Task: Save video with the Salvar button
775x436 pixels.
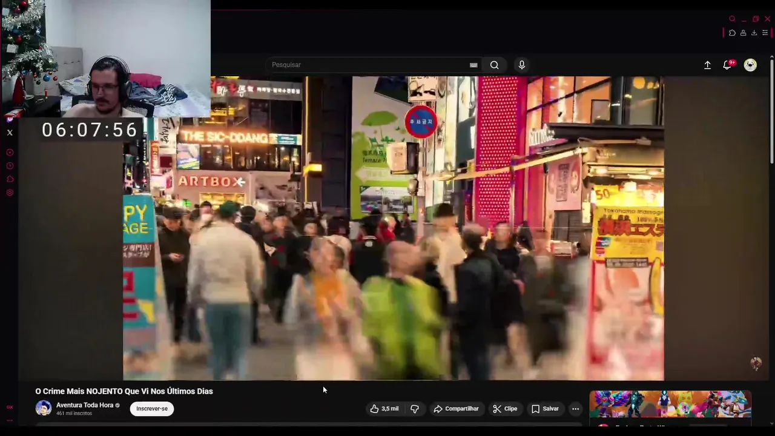Action: click(545, 409)
